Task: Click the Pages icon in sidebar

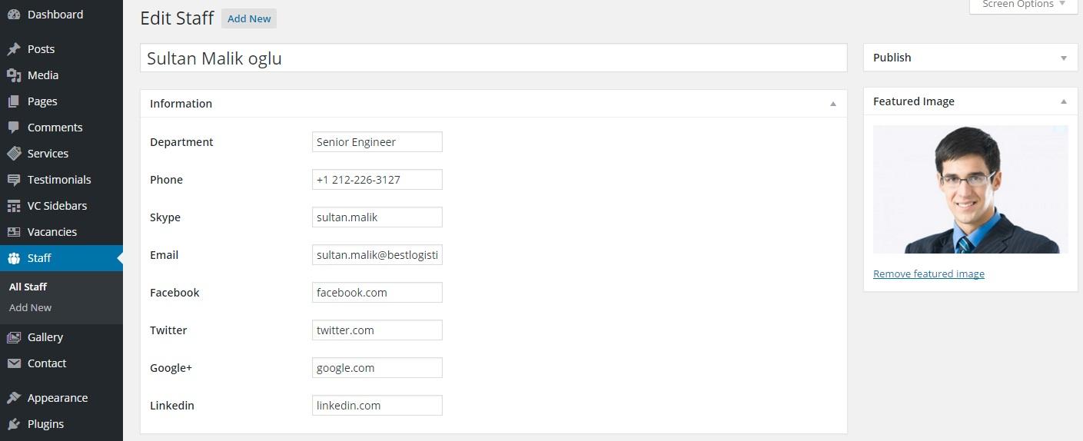Action: click(14, 101)
